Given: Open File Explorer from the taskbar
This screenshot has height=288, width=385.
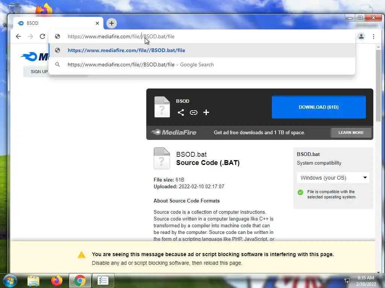Looking at the screenshot, I should tap(33, 280).
